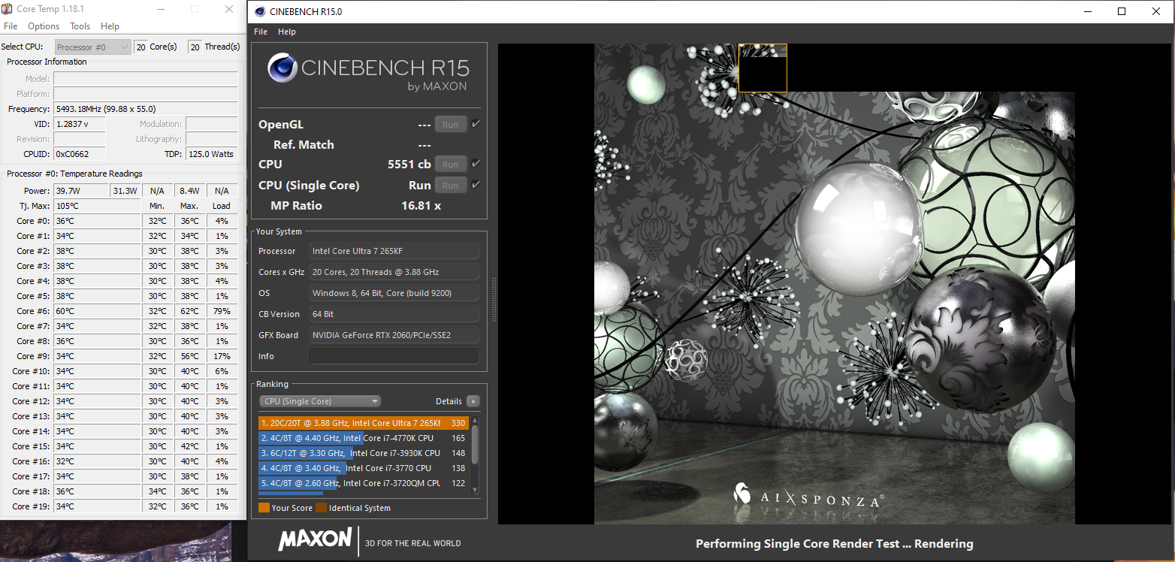Click the Core #19 label

click(31, 506)
